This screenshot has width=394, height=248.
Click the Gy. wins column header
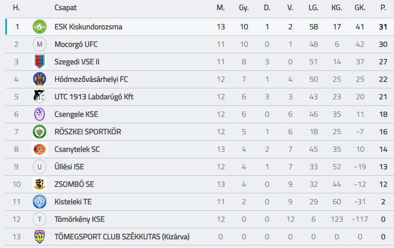(244, 8)
